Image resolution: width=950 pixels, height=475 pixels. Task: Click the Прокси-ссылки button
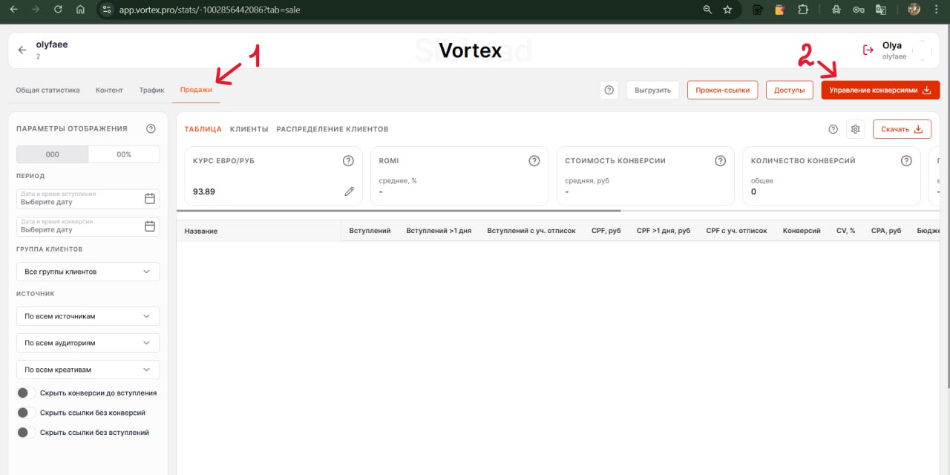pyautogui.click(x=722, y=90)
